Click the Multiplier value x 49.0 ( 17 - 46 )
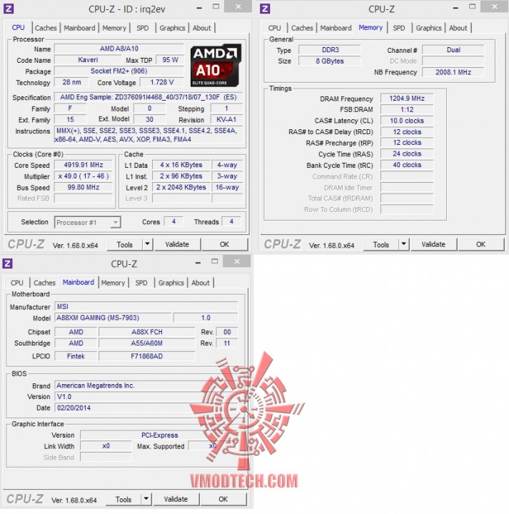This screenshot has width=509, height=514. [x=84, y=176]
